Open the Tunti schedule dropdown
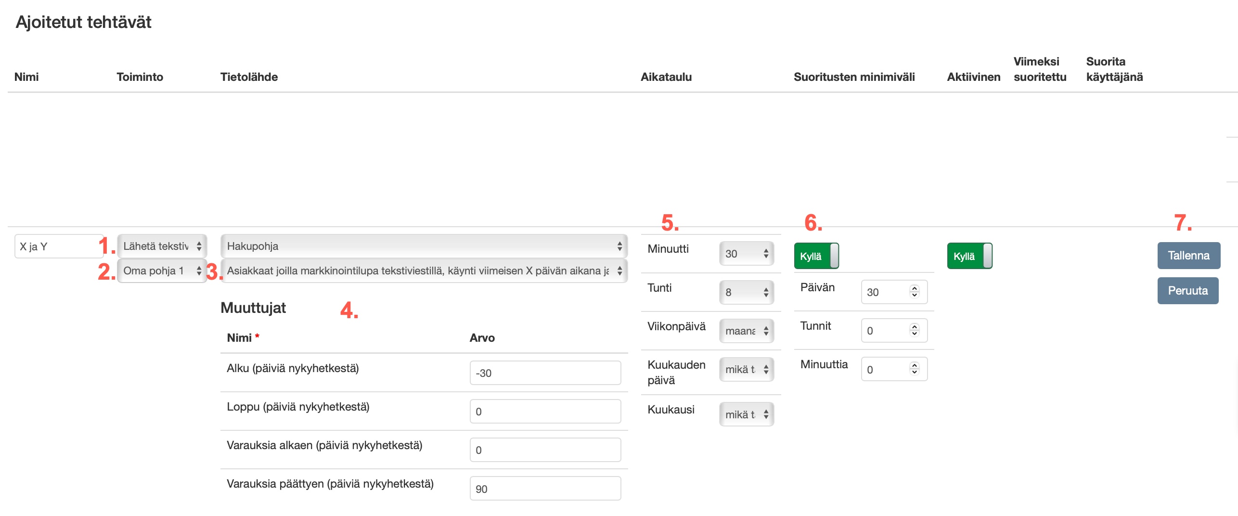Screen dimensions: 1238x516 tap(746, 292)
